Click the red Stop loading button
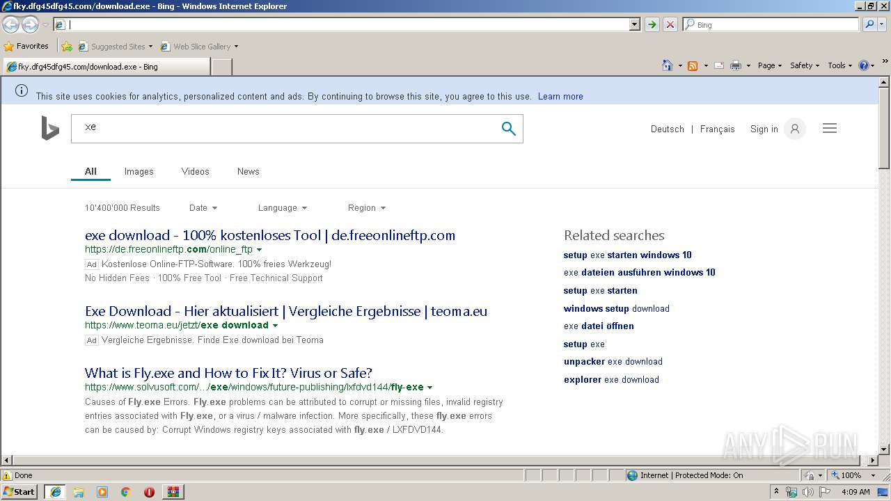891x501 pixels. [670, 24]
